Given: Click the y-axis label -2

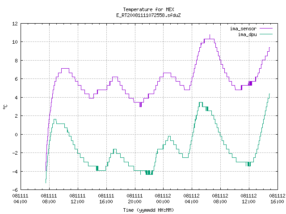Looking at the screenshot, I should 15,152.
